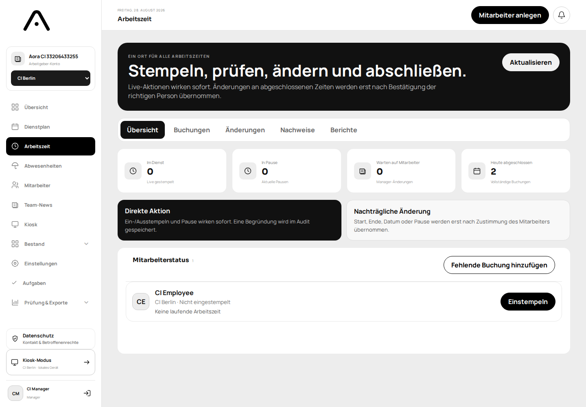Click the Kiosk monitor icon

[x=15, y=224]
